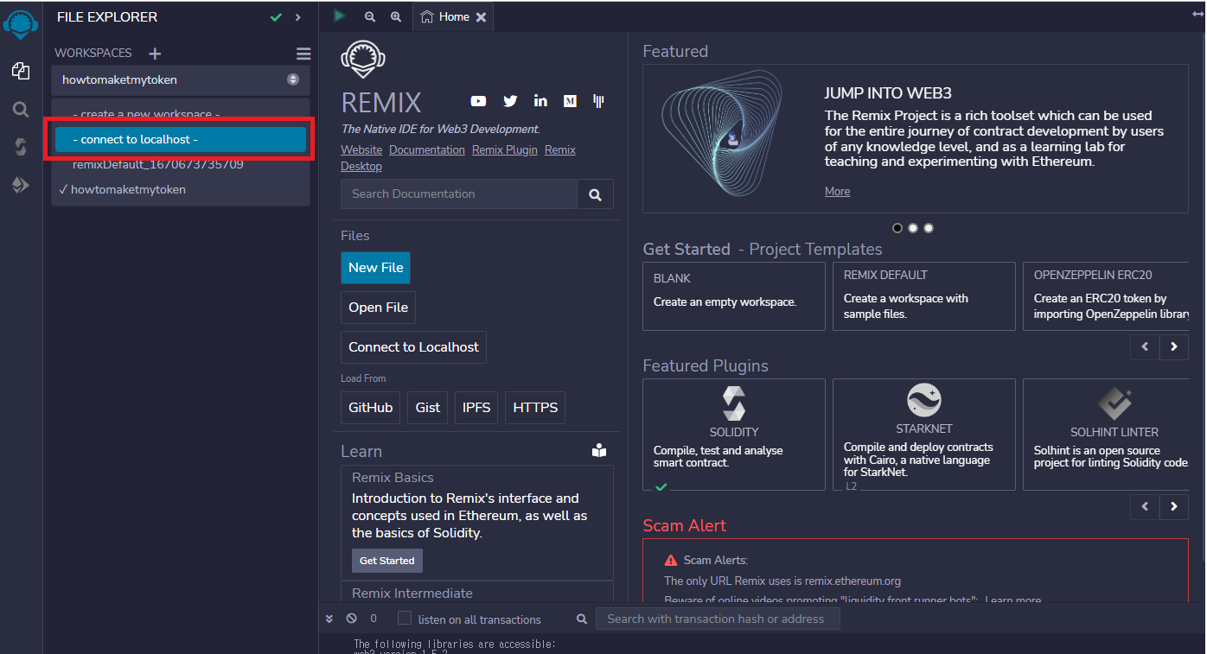This screenshot has width=1207, height=654.
Task: Zoom out editor with magnifier minus
Action: tap(370, 16)
